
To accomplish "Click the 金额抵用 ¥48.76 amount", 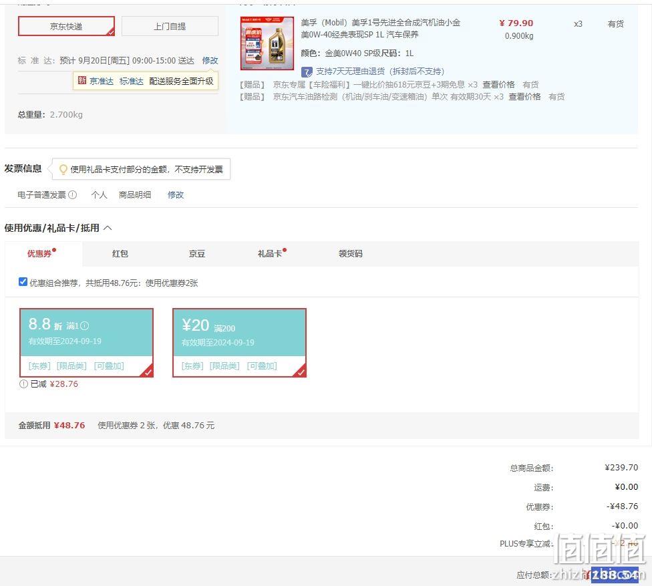I will (69, 426).
